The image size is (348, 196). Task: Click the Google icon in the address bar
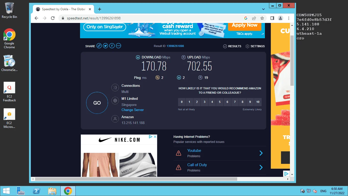coord(246,18)
